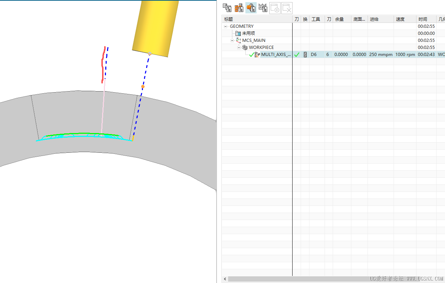Select the 未用项 tree item
445x283 pixels.
(249, 33)
